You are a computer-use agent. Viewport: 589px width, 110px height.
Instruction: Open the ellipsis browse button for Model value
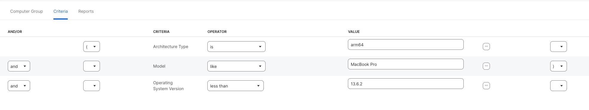pos(486,66)
